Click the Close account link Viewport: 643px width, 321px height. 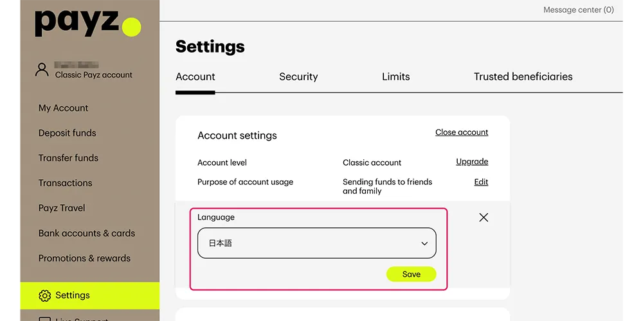[x=462, y=132]
